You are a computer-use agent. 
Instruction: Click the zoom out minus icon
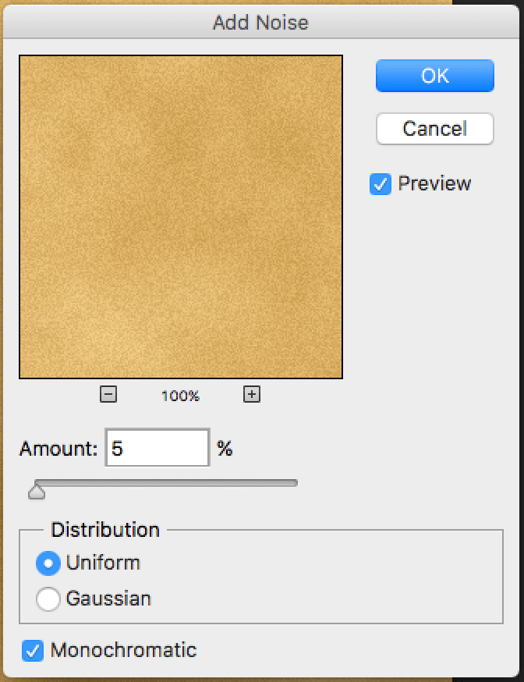tap(108, 395)
